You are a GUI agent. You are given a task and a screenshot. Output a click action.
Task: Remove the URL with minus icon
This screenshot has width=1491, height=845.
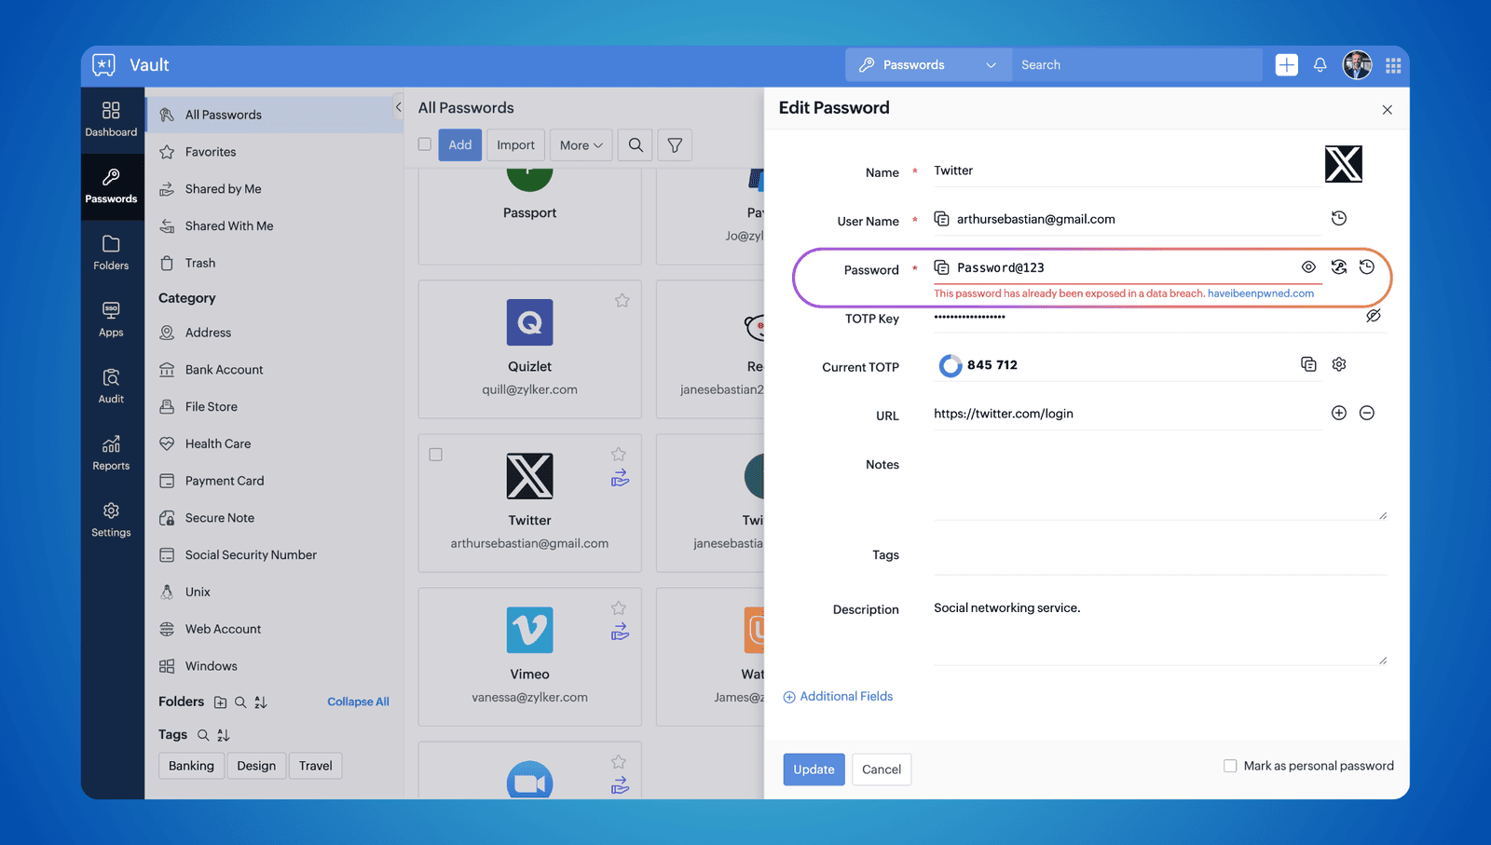[x=1366, y=413]
